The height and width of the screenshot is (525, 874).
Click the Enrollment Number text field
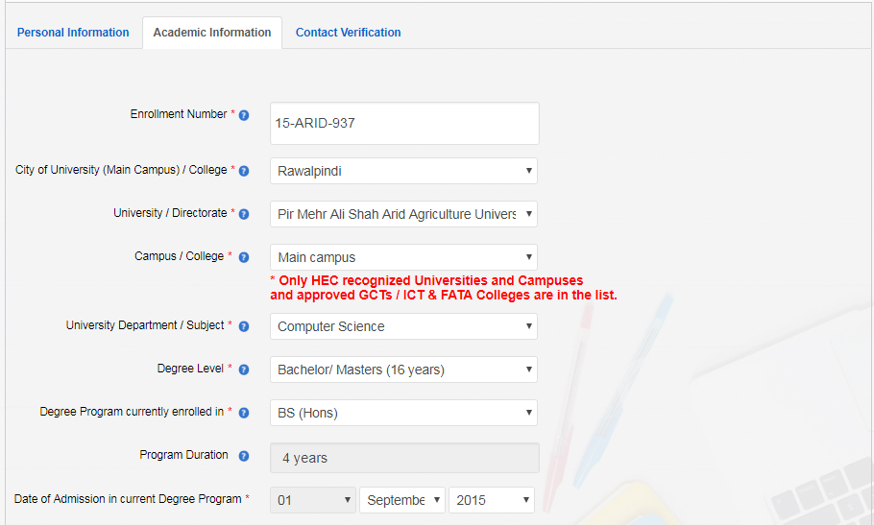[404, 124]
